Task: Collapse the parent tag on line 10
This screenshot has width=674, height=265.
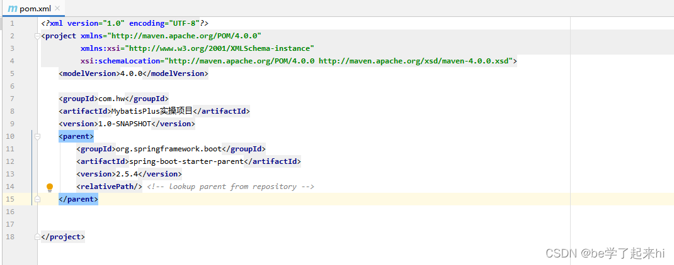Action: point(37,136)
